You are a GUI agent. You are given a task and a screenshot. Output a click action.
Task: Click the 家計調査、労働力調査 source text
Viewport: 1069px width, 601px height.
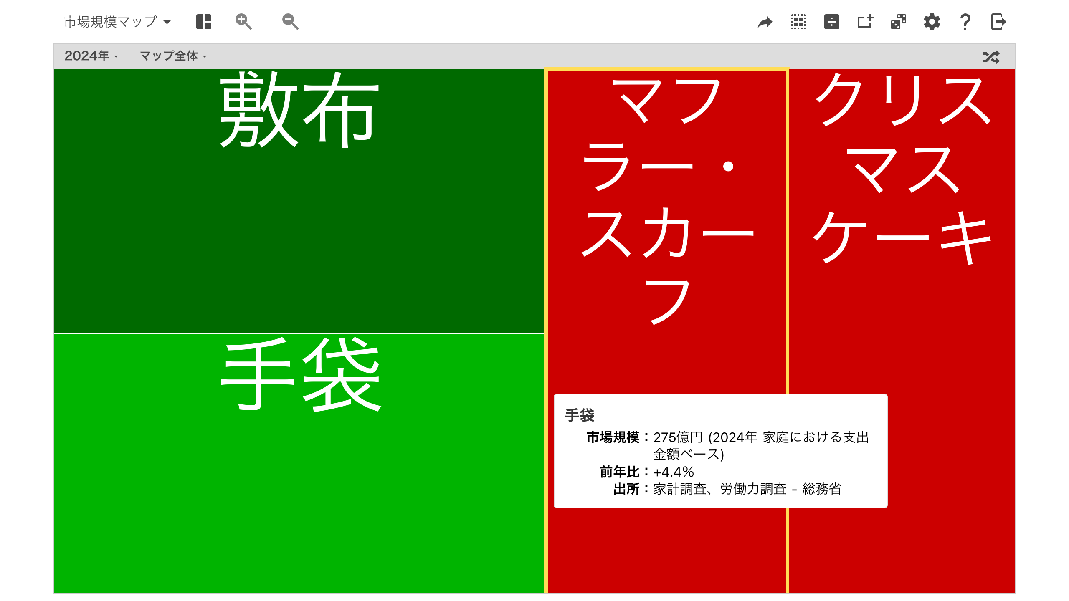click(x=747, y=489)
